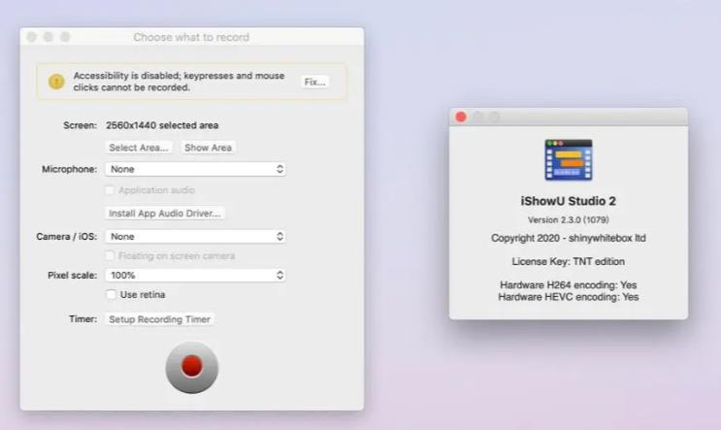Toggle the Application audio checkbox
The width and height of the screenshot is (721, 430).
(x=111, y=190)
